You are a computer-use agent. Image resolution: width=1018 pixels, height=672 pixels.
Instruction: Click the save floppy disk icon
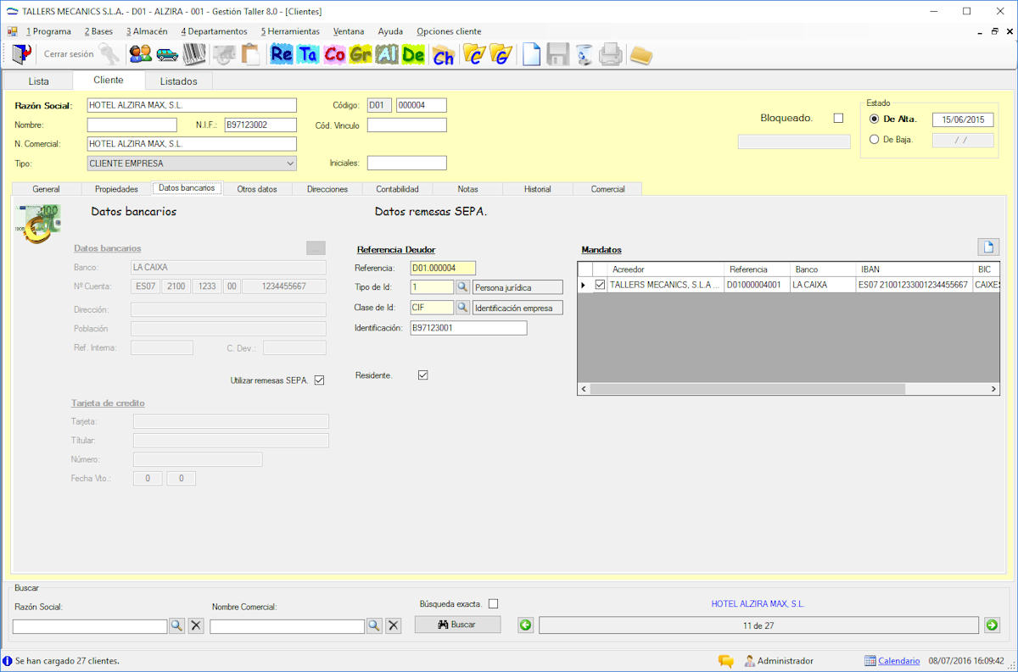557,55
